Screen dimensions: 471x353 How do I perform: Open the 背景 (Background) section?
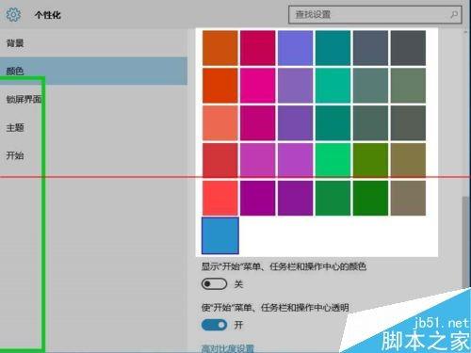pyautogui.click(x=15, y=43)
